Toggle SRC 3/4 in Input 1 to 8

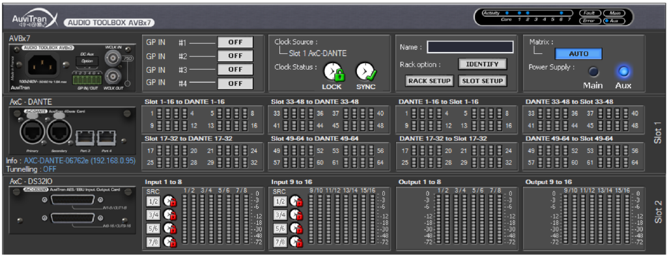click(153, 215)
